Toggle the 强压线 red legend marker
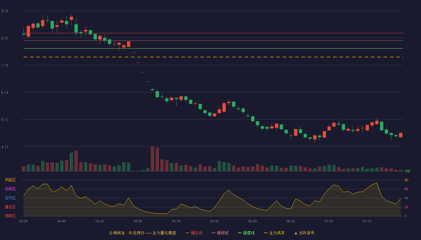The width and height of the screenshot is (421, 240). [x=187, y=233]
